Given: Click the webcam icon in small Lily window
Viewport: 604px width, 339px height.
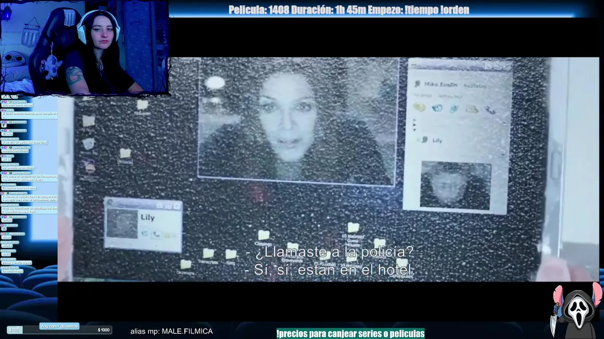Looking at the screenshot, I should click(144, 234).
